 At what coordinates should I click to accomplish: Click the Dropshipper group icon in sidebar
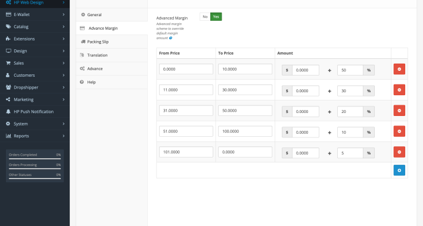point(8,87)
